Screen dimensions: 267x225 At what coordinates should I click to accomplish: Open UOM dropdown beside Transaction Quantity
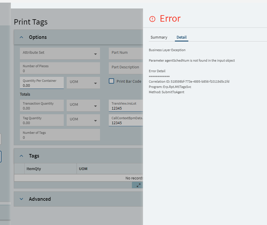coord(83,105)
